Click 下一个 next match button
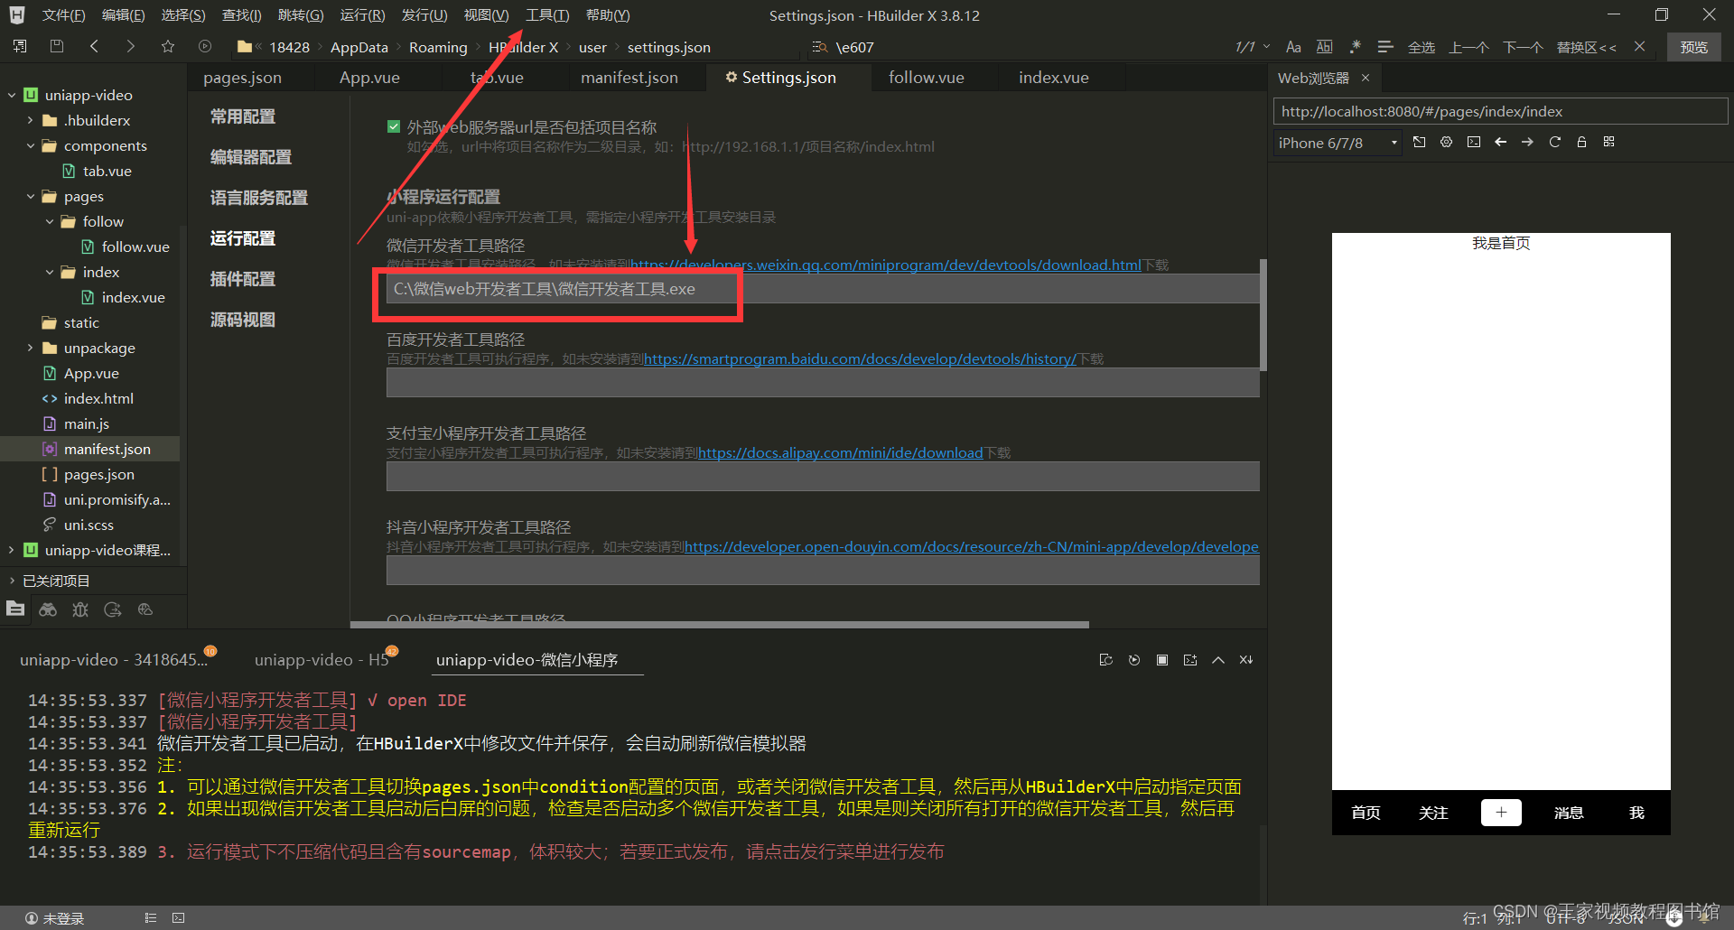 click(1523, 47)
